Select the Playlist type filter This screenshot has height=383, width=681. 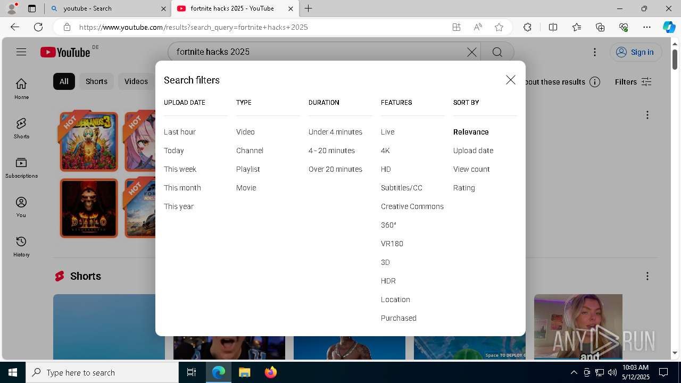pos(248,169)
